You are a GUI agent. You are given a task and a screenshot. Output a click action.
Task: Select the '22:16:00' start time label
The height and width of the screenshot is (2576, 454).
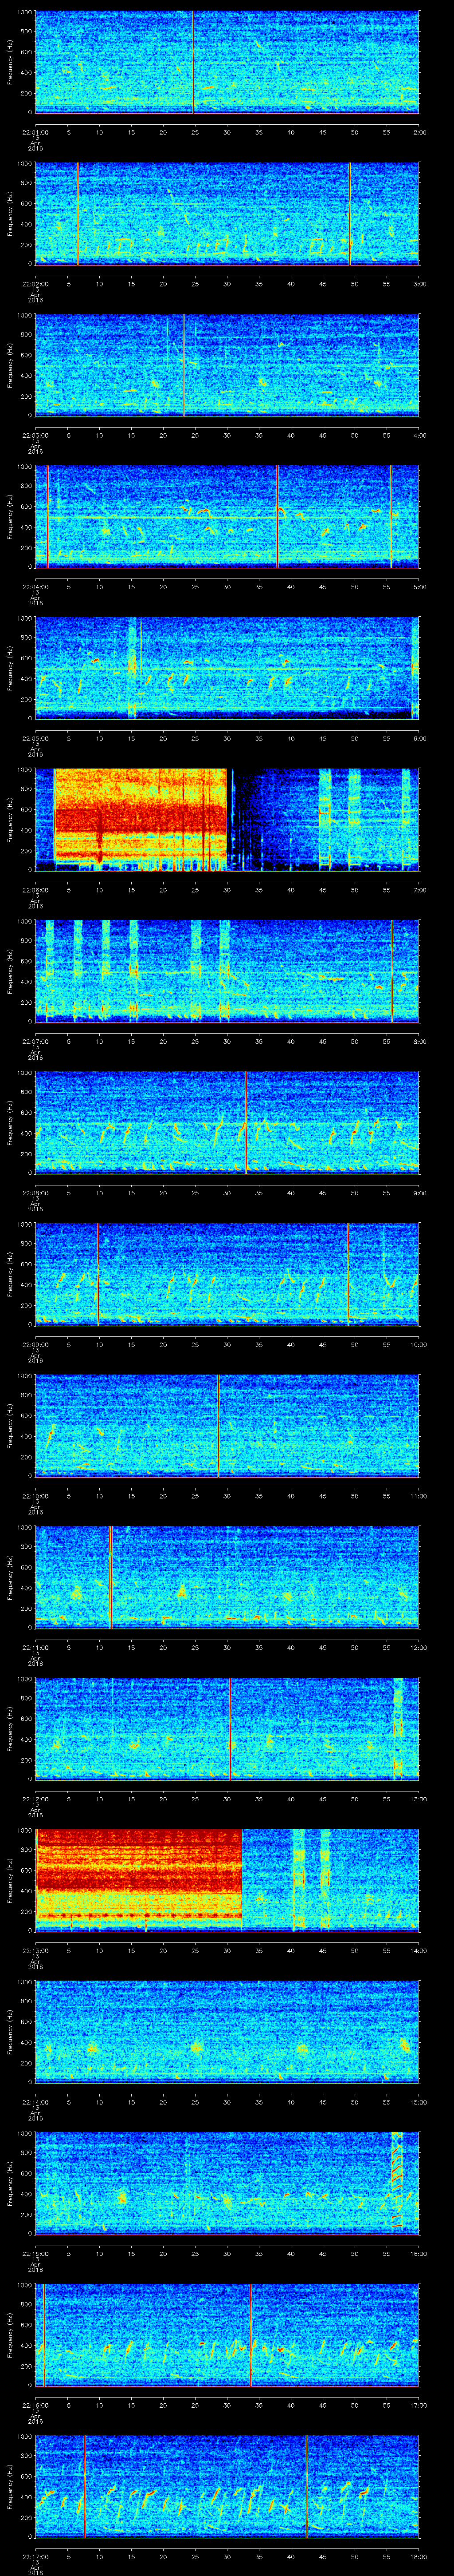pos(35,2404)
